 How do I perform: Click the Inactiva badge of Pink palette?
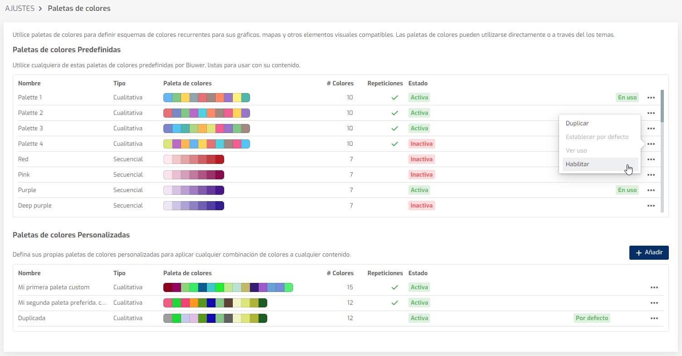click(x=422, y=175)
